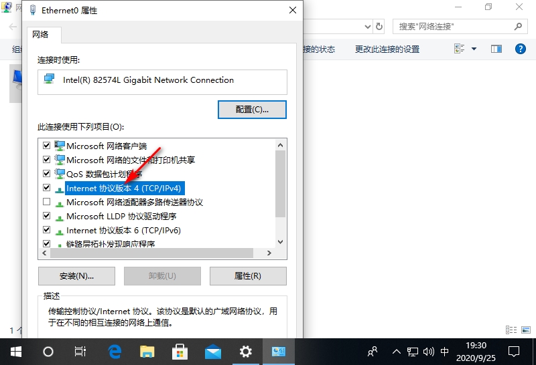Click the search magnifier in Network Connections
Screen dimensions: 536x365
(518, 27)
